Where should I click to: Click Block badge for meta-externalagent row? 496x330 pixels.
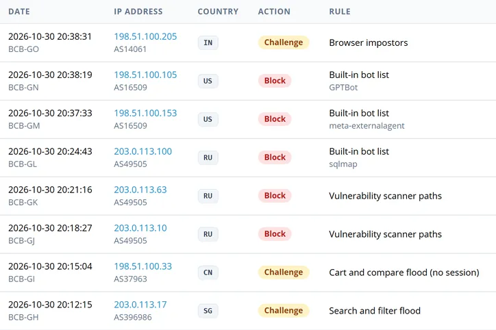[275, 119]
